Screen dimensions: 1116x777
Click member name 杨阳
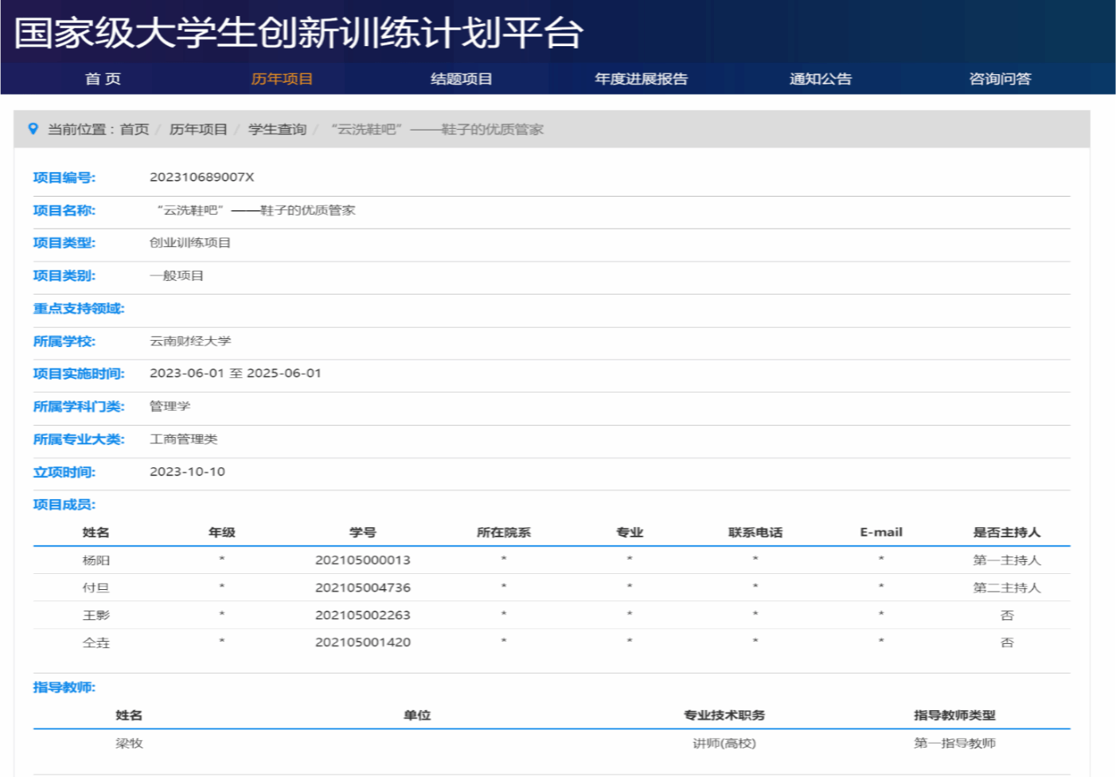[x=96, y=560]
